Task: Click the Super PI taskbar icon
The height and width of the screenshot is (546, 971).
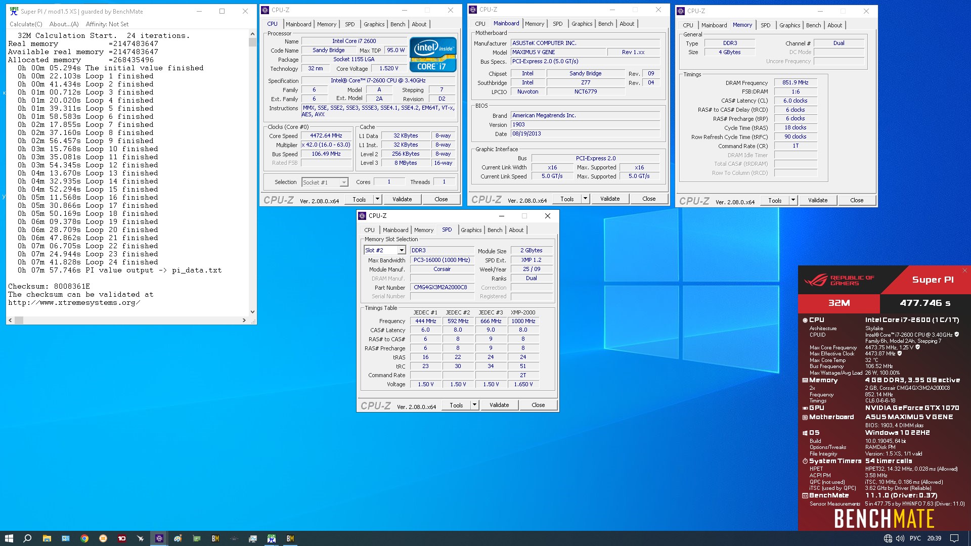Action: [x=272, y=538]
